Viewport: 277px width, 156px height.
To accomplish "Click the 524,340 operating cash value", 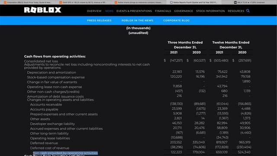I will 244,152.
